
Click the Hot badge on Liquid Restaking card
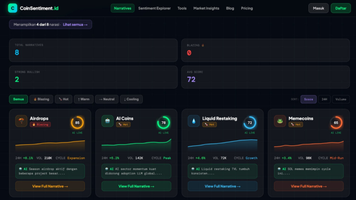pyautogui.click(x=210, y=125)
